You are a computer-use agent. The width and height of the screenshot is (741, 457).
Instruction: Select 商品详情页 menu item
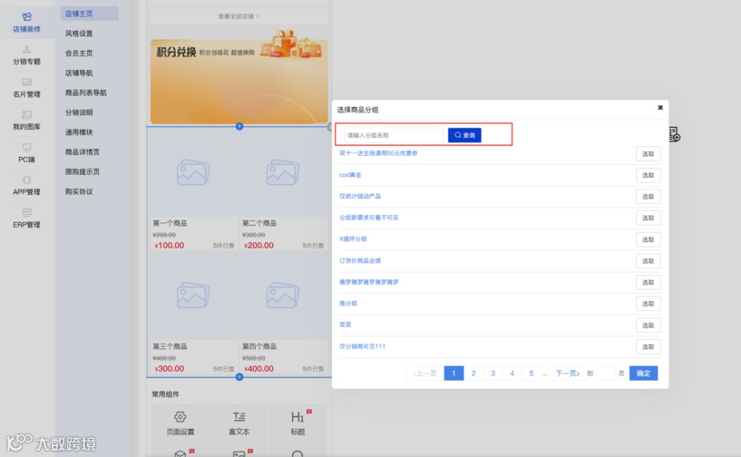(82, 152)
